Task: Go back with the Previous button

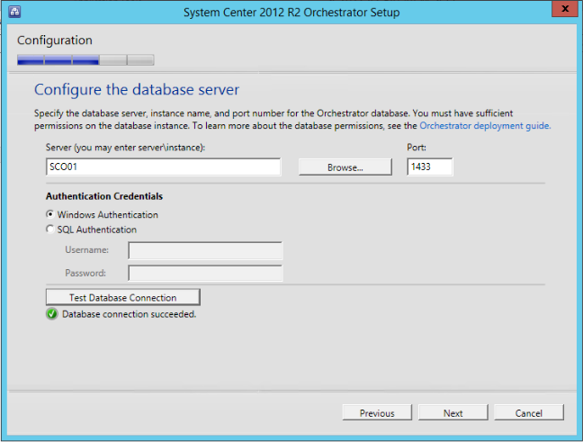Action: coord(377,412)
